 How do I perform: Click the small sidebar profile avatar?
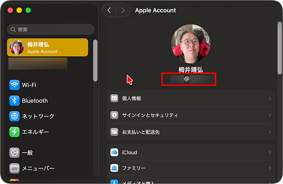tap(17, 47)
